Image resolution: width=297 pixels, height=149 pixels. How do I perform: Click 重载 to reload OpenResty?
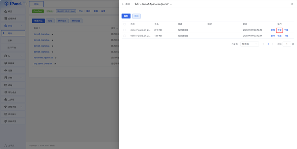[96, 11]
